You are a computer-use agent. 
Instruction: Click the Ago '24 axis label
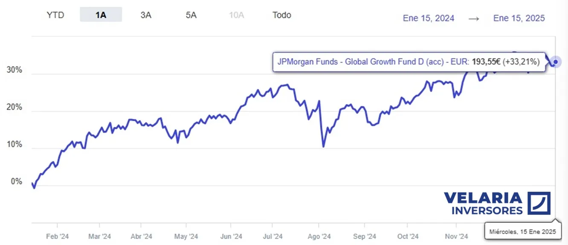[x=319, y=236]
